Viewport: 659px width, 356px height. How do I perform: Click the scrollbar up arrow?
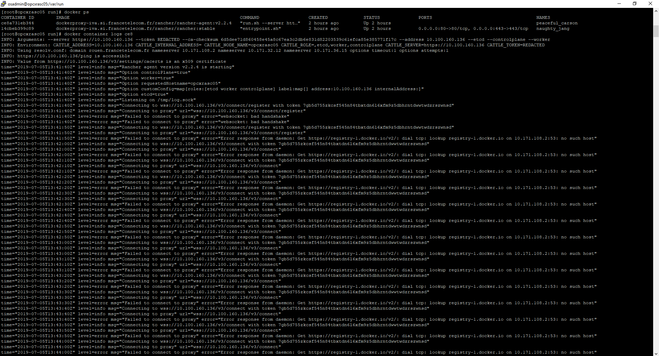pyautogui.click(x=656, y=11)
